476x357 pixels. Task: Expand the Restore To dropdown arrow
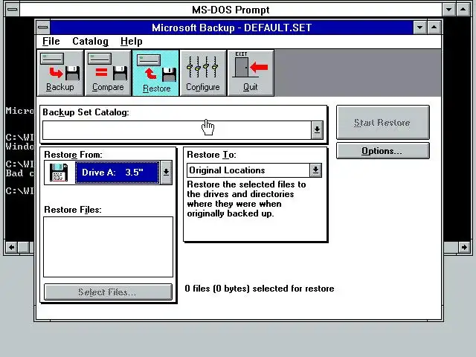point(315,170)
